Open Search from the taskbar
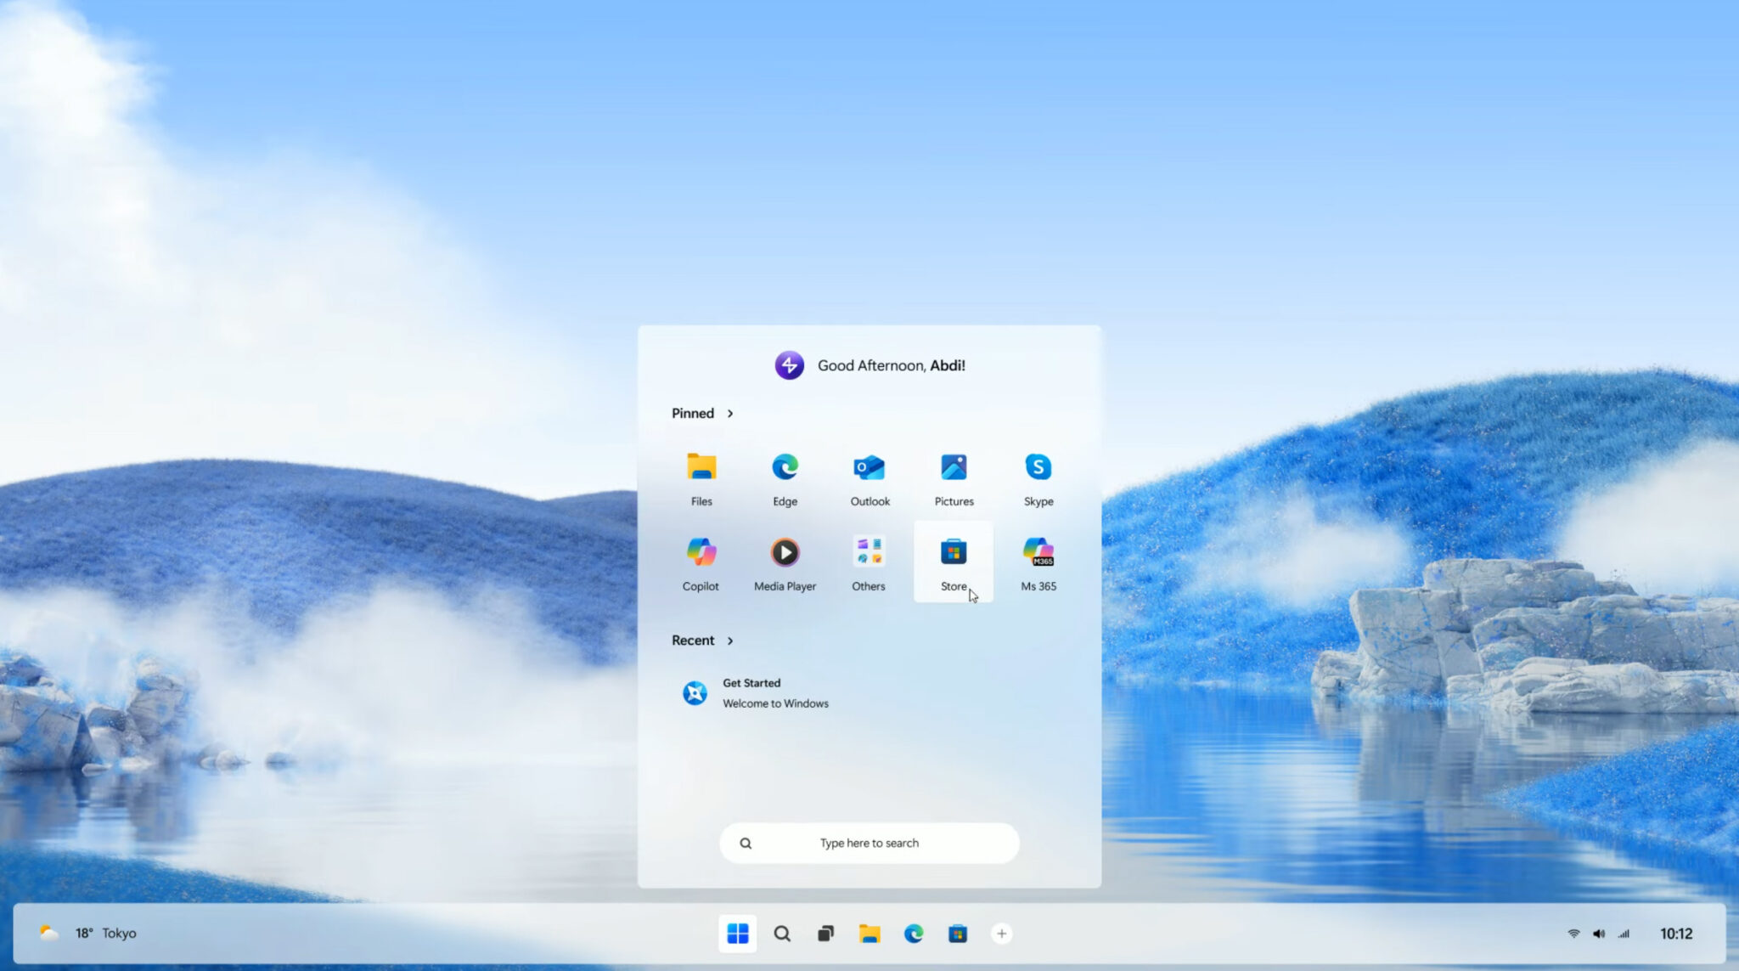This screenshot has height=971, width=1739. click(781, 933)
